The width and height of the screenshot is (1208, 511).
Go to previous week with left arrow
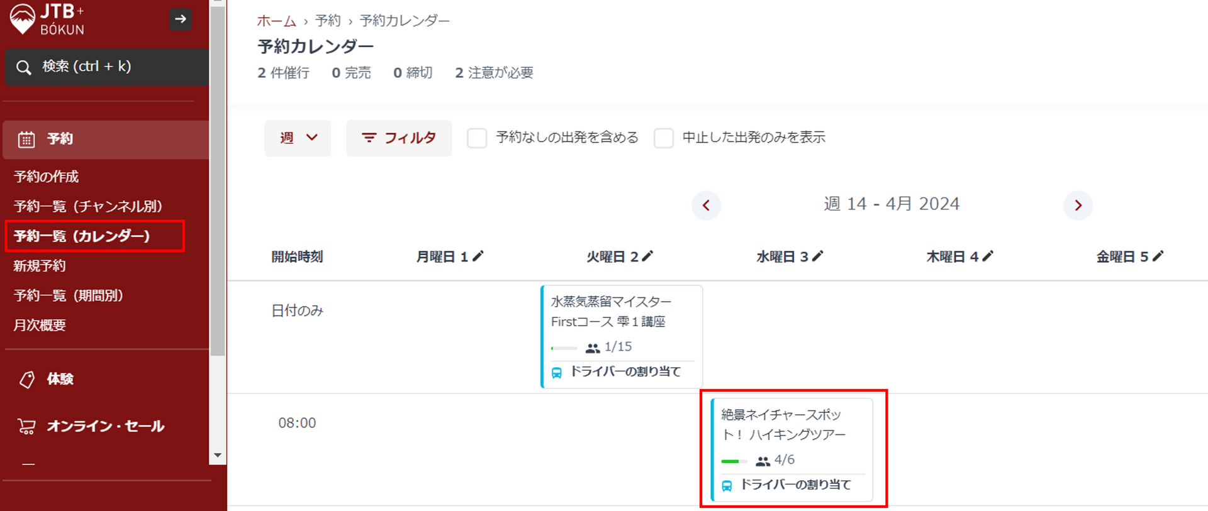(706, 206)
